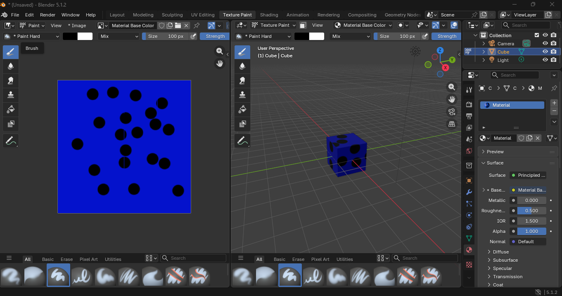This screenshot has height=296, width=562.
Task: Open the Modifiers wrench properties tab
Action: [x=469, y=192]
